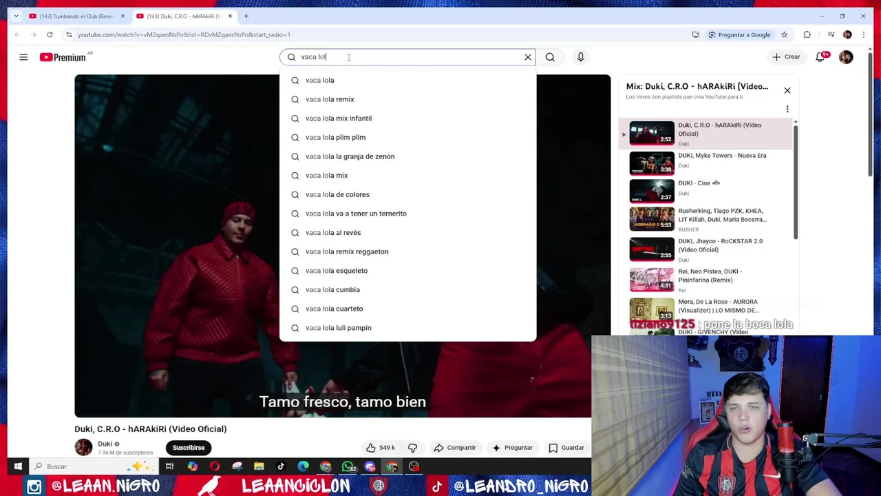This screenshot has width=881, height=496.
Task: Play "DUKI - Cine" from the mix
Action: (x=705, y=191)
